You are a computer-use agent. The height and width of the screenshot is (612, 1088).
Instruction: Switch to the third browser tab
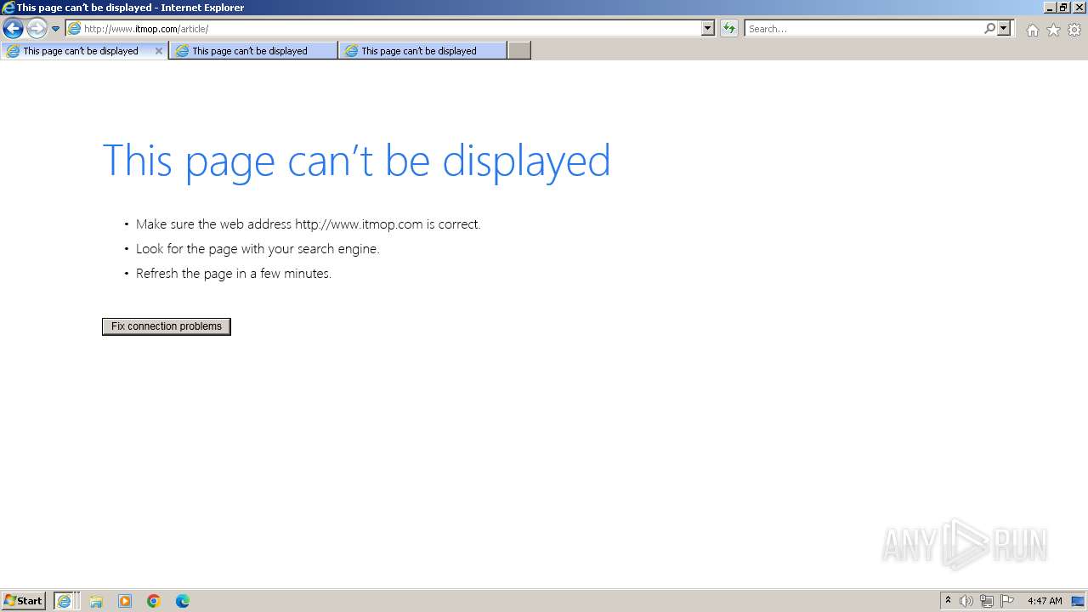click(422, 51)
